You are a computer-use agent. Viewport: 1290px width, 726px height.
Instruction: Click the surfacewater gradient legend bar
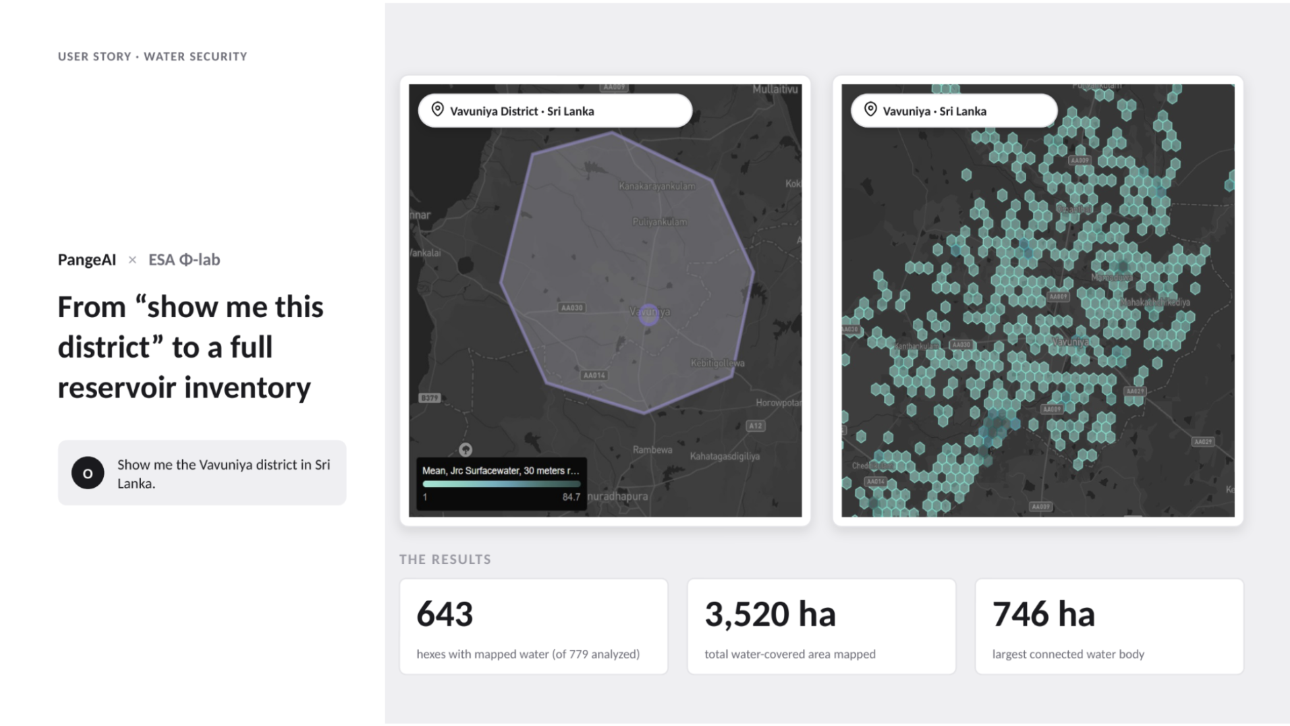(x=501, y=484)
